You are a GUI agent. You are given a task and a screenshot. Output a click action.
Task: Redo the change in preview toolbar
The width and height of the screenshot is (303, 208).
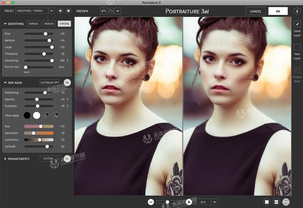[x=111, y=11]
